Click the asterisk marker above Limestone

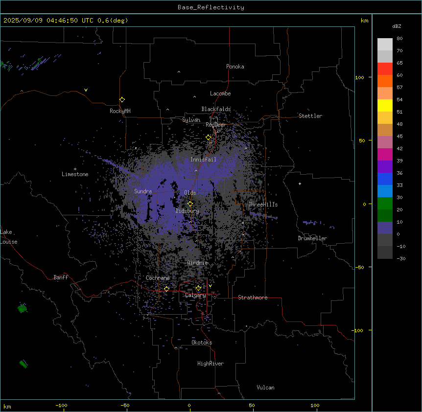75,169
